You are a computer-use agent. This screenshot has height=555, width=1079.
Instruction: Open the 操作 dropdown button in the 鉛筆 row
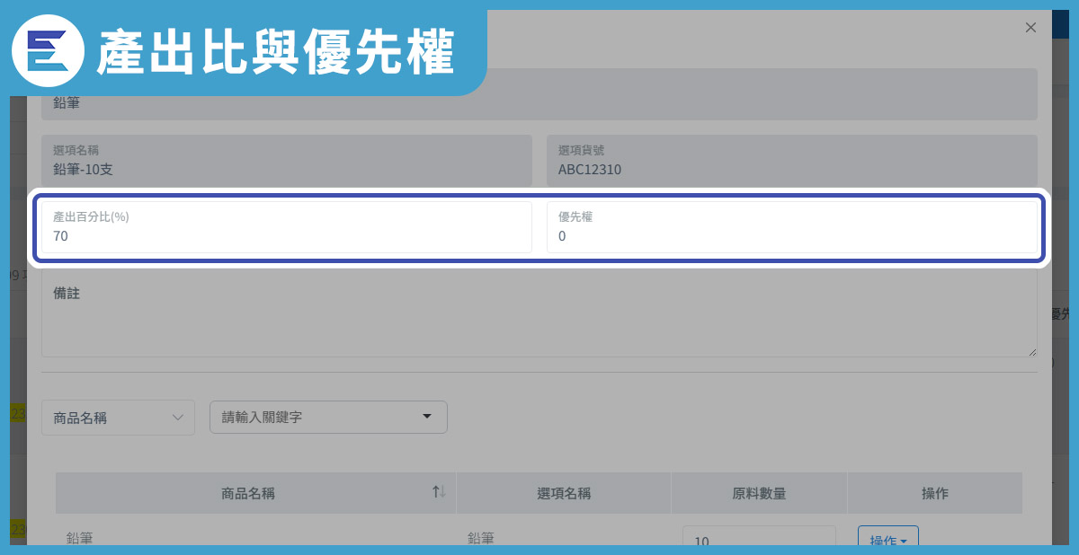(887, 538)
